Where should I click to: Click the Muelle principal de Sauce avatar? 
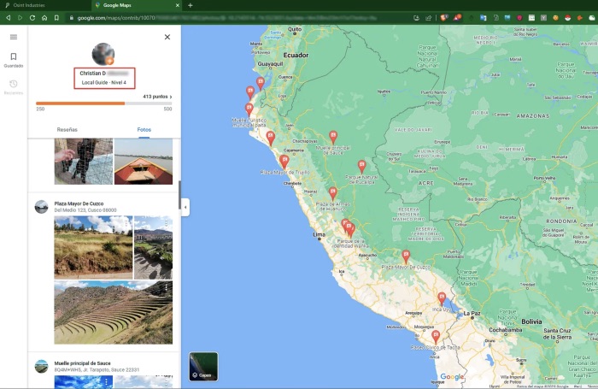[x=41, y=366]
